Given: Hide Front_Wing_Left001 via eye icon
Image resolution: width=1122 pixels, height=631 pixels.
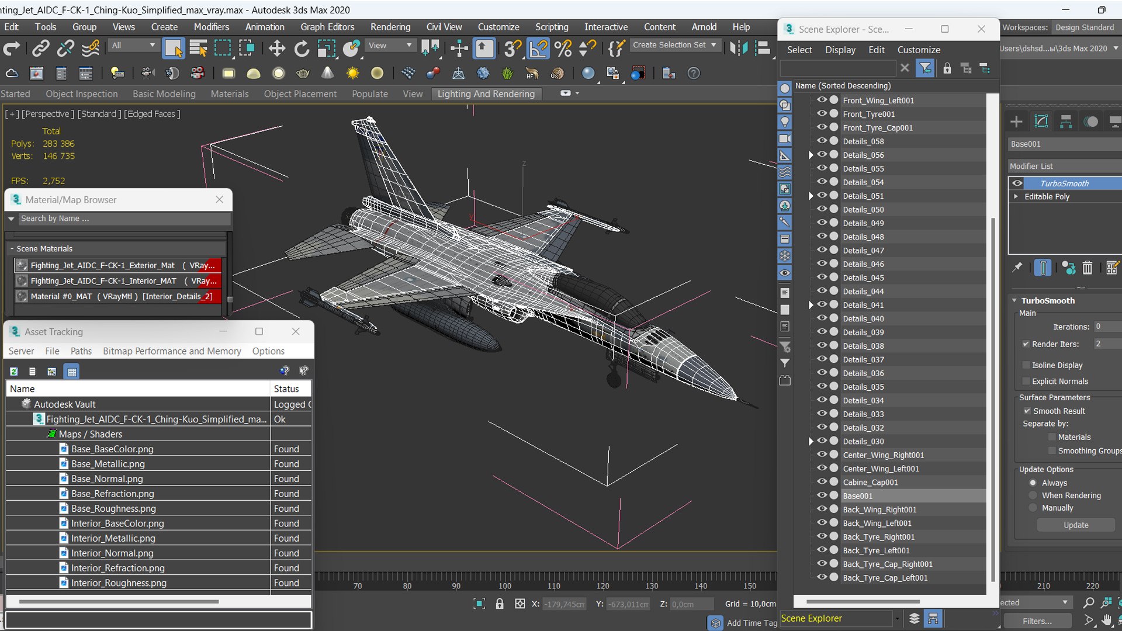Looking at the screenshot, I should click(822, 100).
